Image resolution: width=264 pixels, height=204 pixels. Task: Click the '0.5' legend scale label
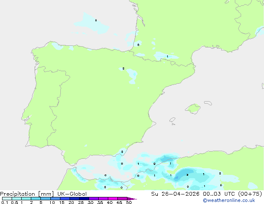(15, 202)
